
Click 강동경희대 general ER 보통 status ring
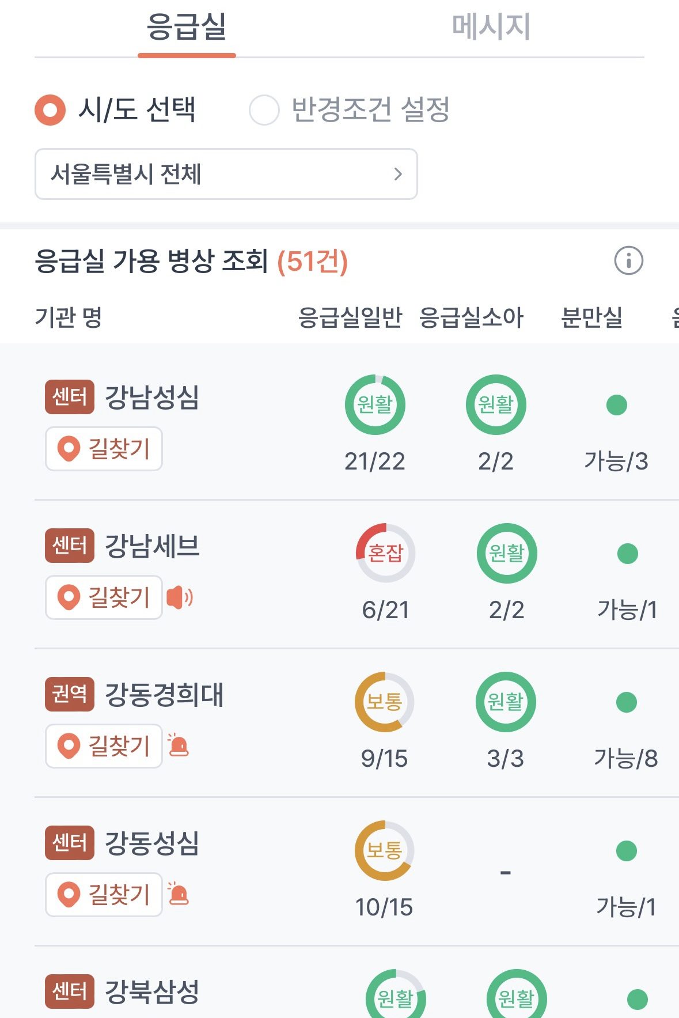coord(384,702)
